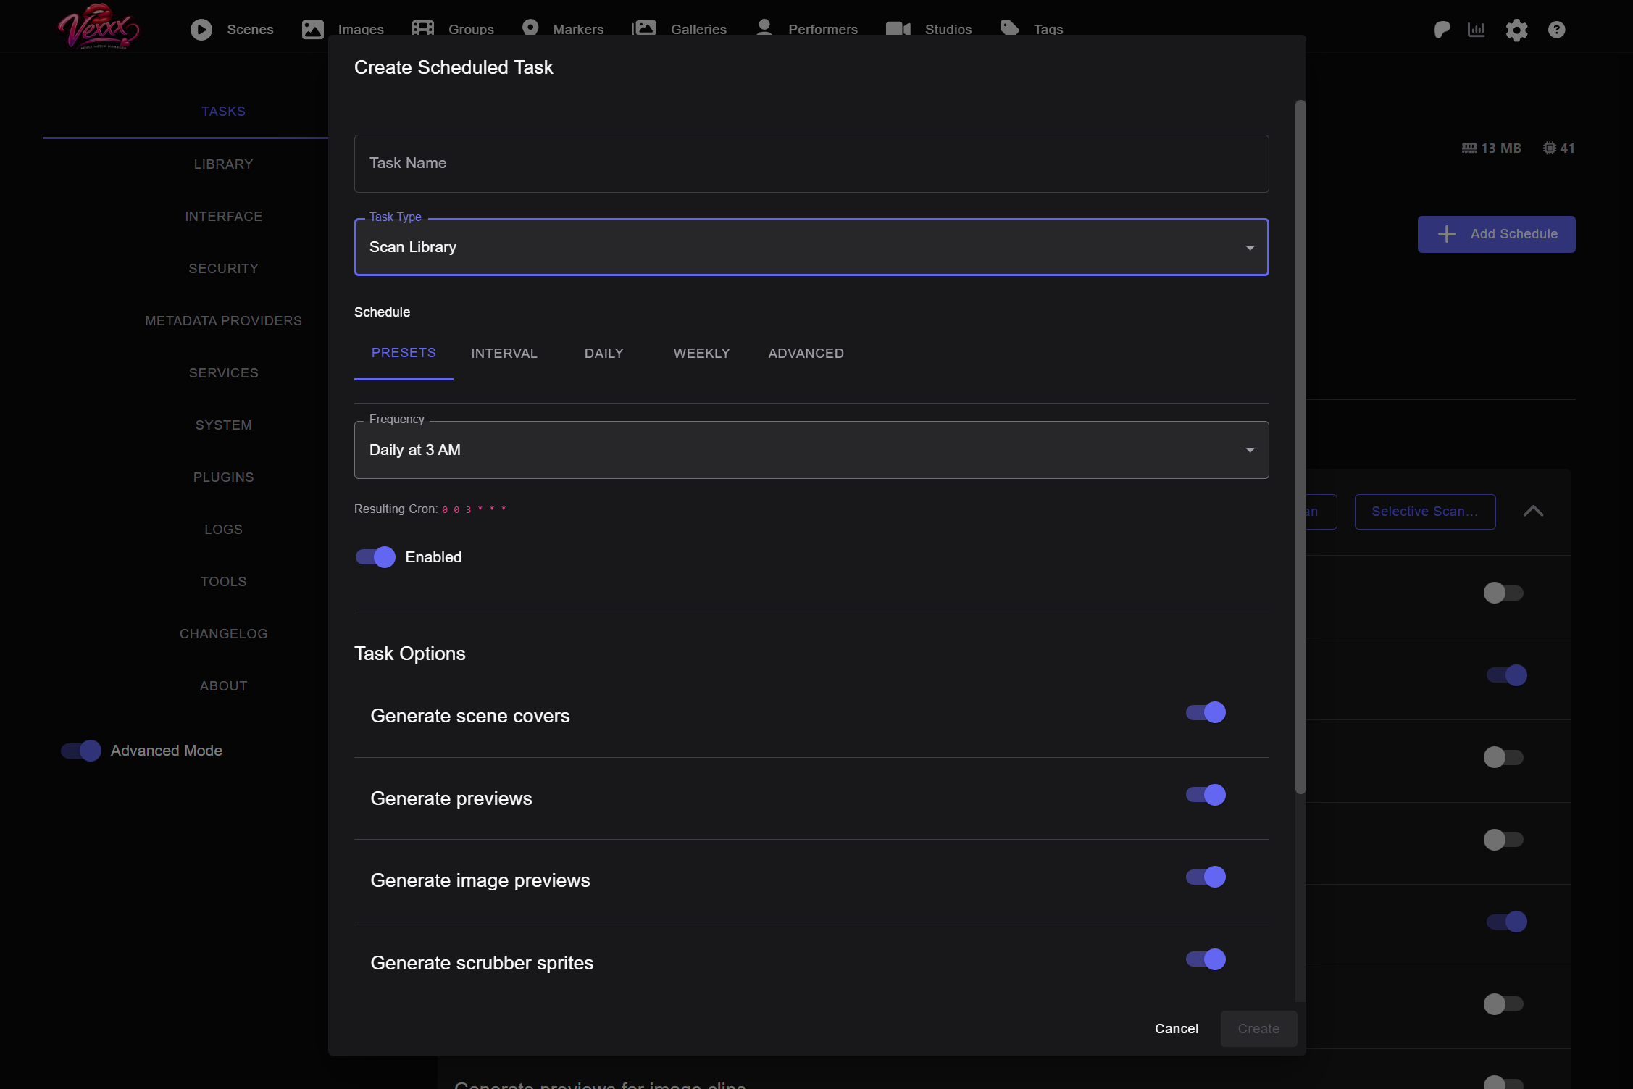Open Performers via person icon
Image resolution: width=1633 pixels, height=1089 pixels.
click(x=764, y=28)
